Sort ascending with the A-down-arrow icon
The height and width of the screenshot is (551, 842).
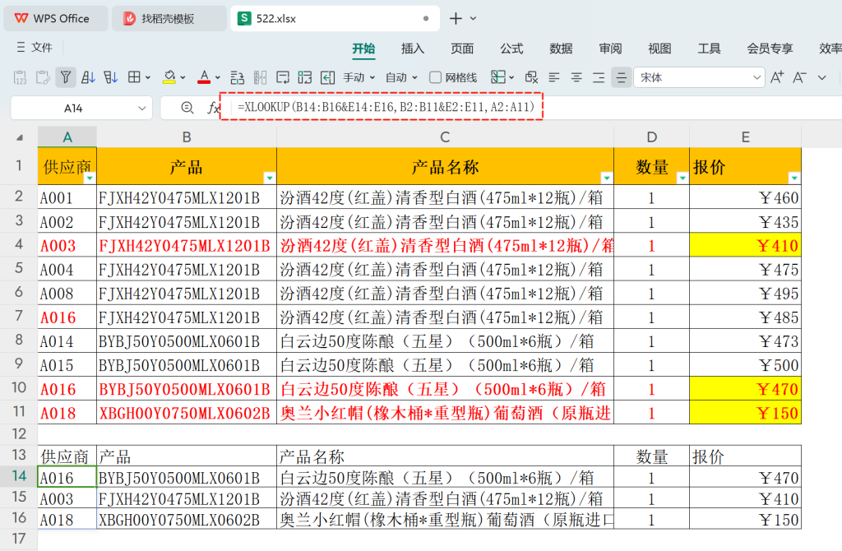88,77
